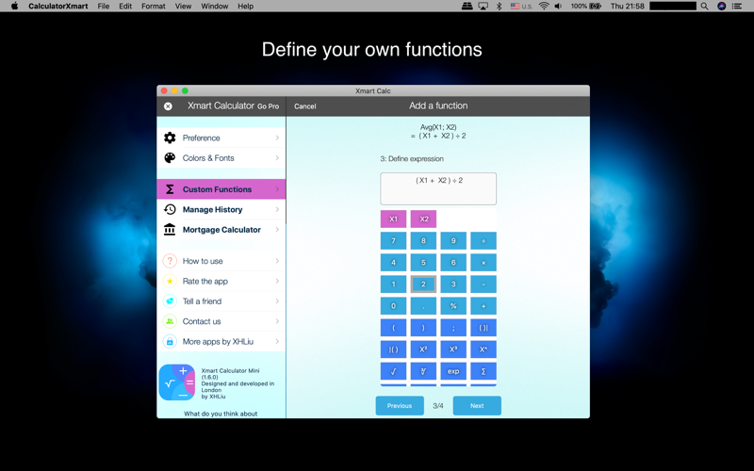Click the Preference gear icon
754x471 pixels.
pyautogui.click(x=170, y=138)
